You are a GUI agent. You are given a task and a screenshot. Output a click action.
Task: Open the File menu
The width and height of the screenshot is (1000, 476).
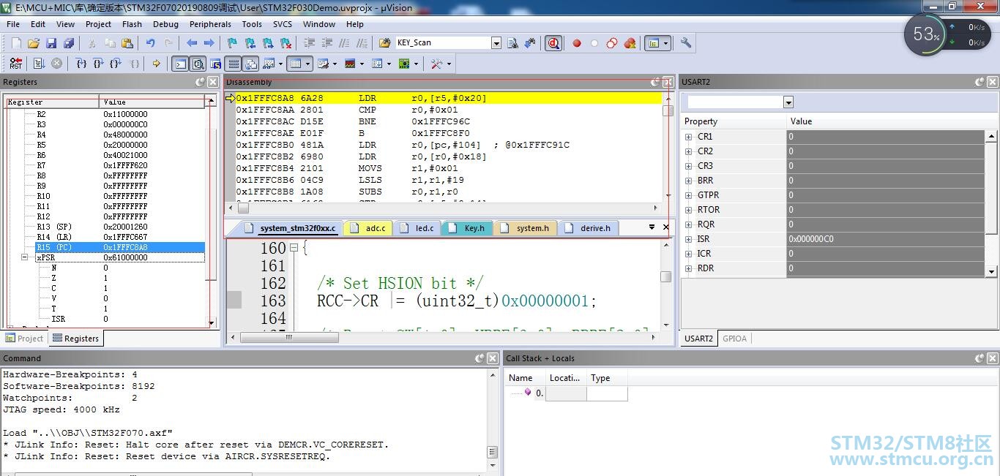coord(13,24)
